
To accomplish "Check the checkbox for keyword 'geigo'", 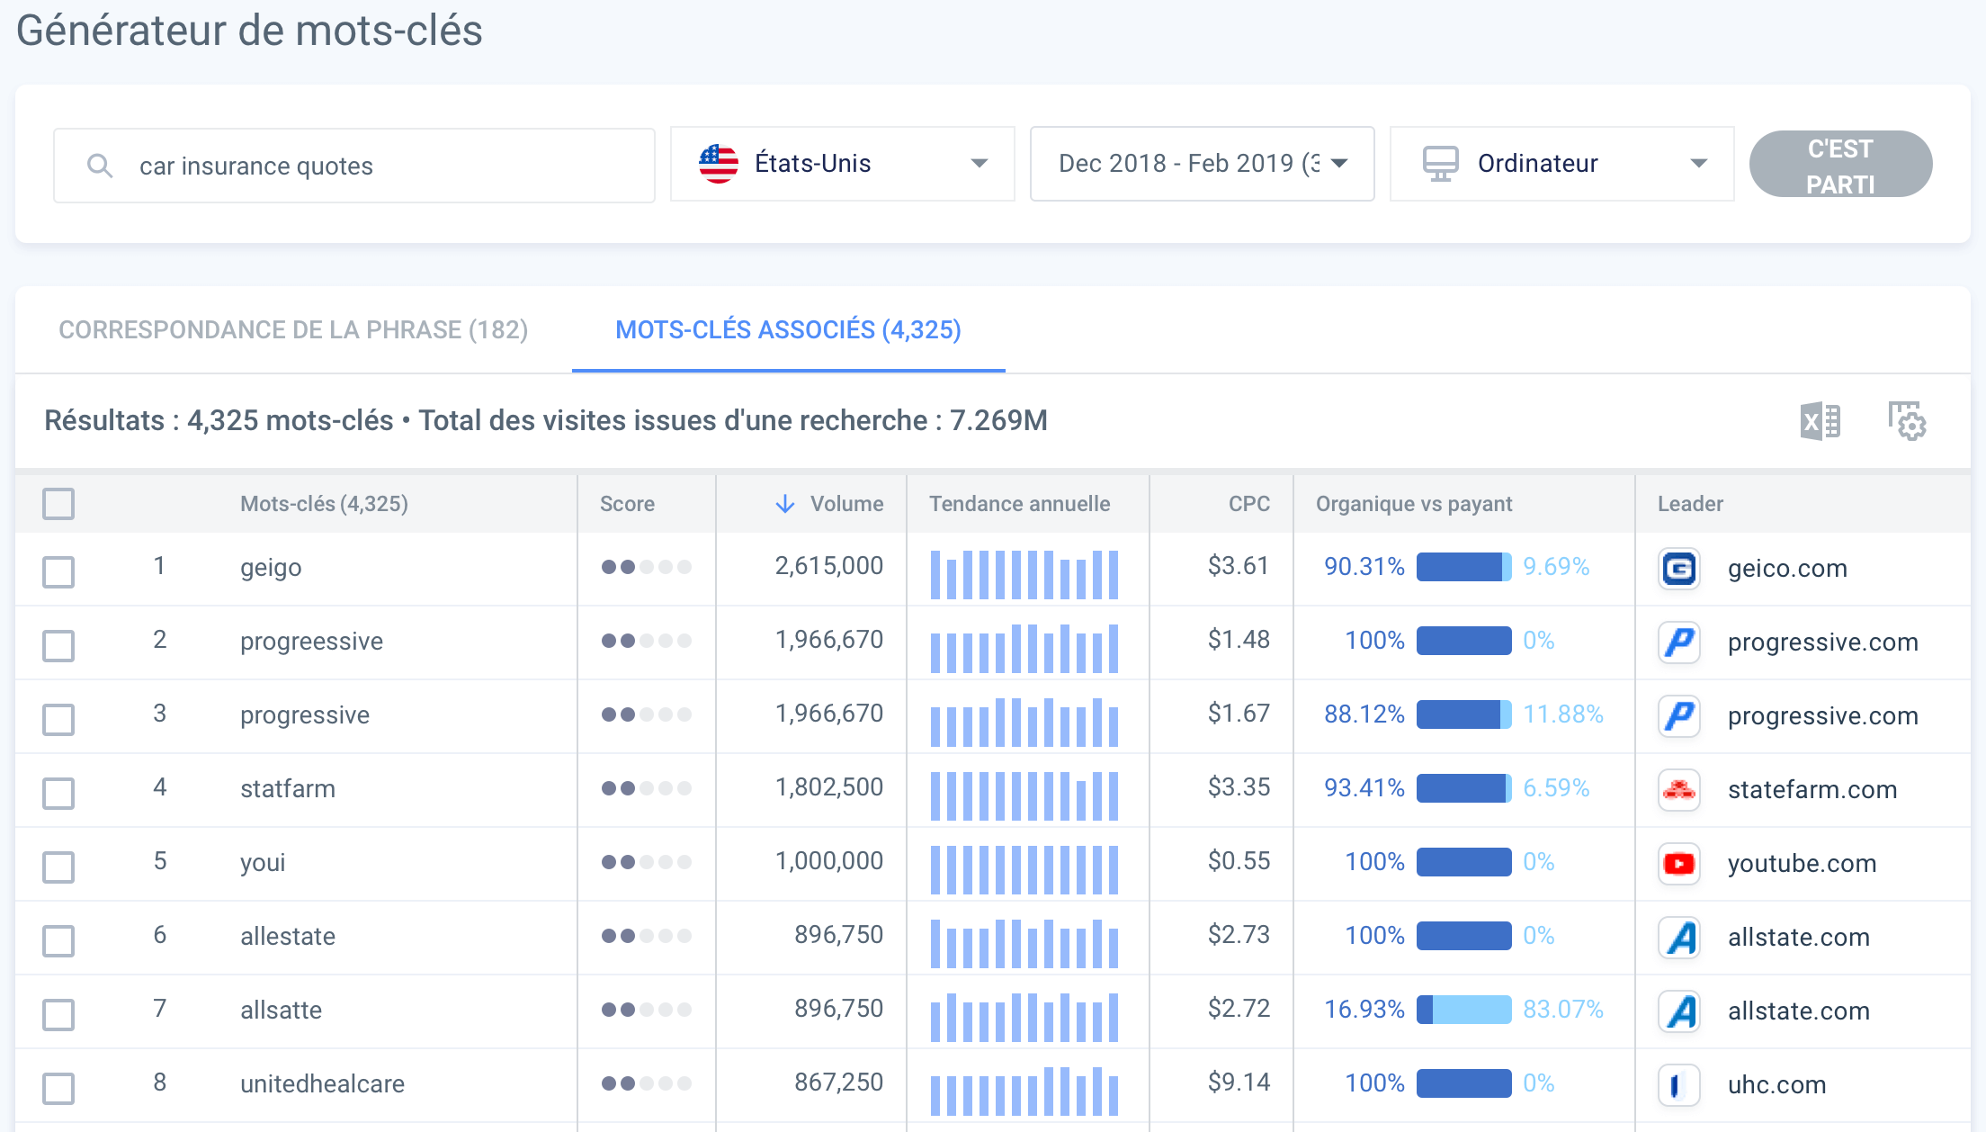I will coord(58,570).
